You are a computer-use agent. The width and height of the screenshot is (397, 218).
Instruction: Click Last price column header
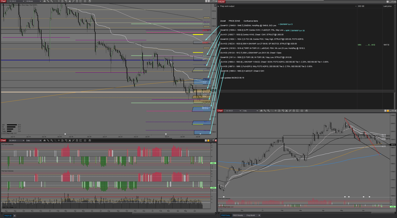tap(387, 6)
